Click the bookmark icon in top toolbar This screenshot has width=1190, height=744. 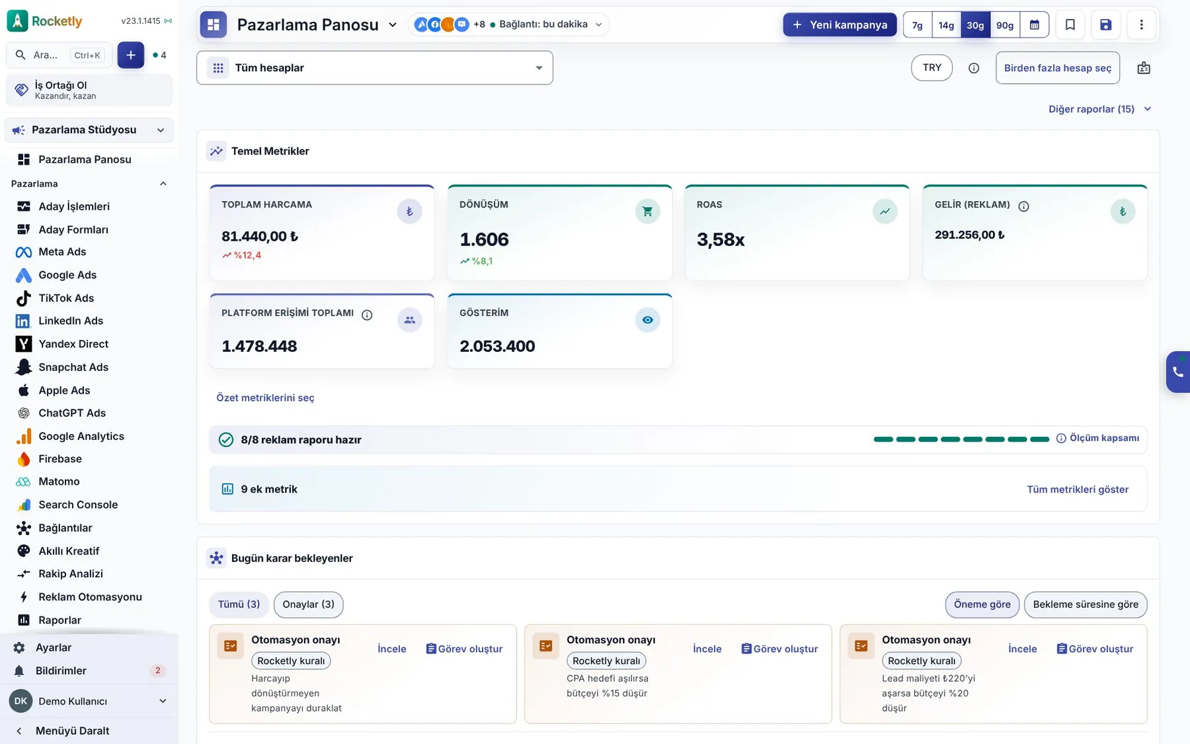1070,24
